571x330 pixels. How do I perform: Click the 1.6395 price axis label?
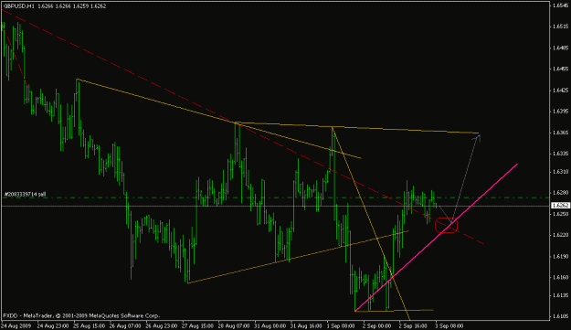tap(561, 112)
